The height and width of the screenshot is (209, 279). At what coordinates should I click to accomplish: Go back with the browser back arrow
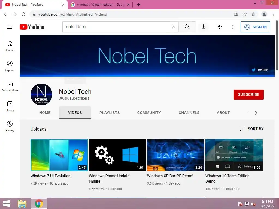(x=6, y=14)
